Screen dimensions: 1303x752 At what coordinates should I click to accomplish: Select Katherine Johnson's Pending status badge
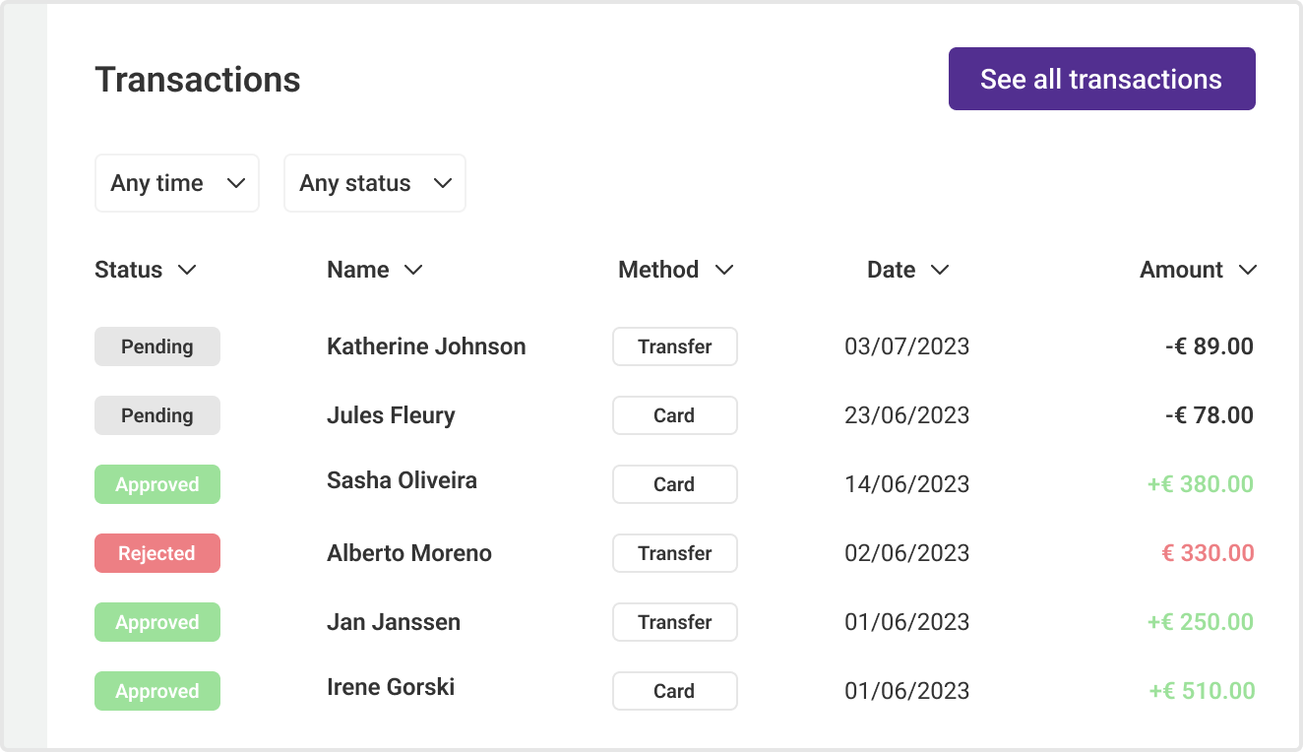[x=157, y=346]
